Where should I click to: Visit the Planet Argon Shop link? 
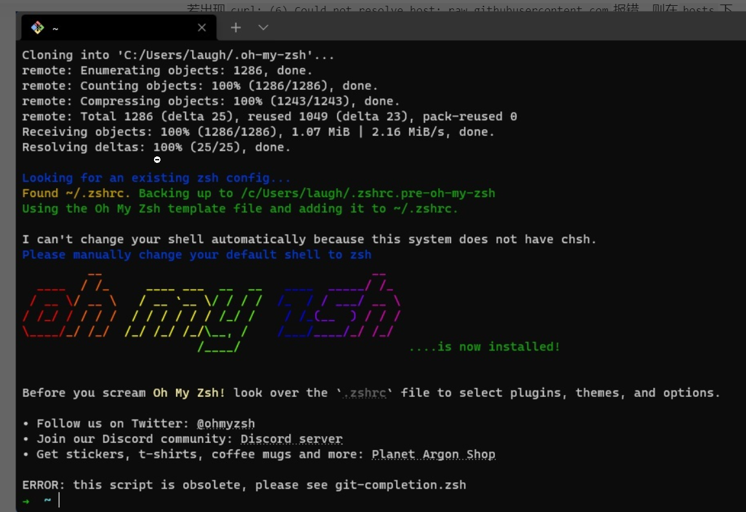433,454
